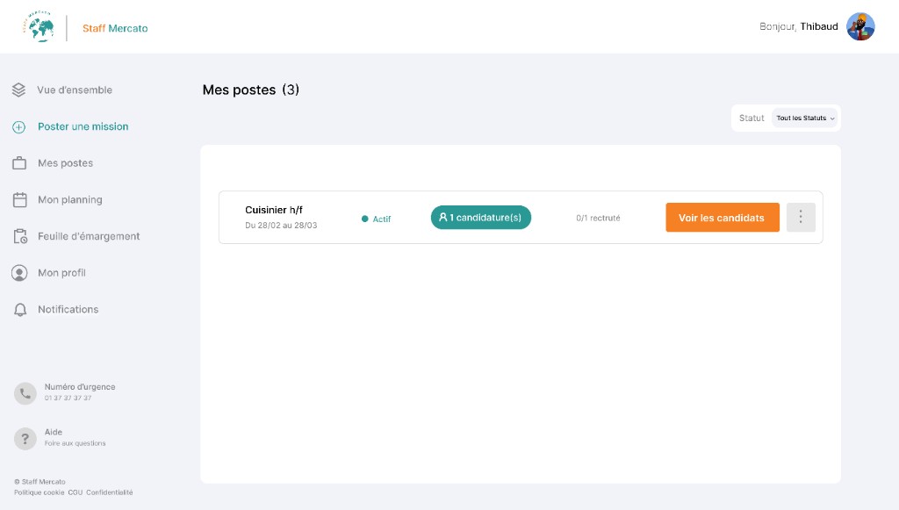Screen dimensions: 899x510
Task: Open the Tout les Statuts dropdown
Action: coord(805,118)
